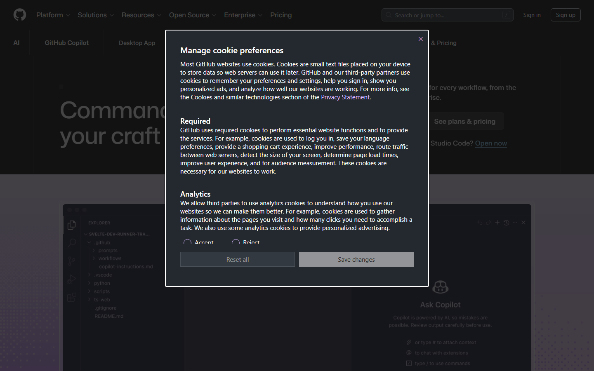
Task: Focus the Search or jump to field
Action: point(448,15)
